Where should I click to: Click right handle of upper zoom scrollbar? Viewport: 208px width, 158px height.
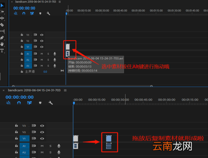[x=152, y=86]
